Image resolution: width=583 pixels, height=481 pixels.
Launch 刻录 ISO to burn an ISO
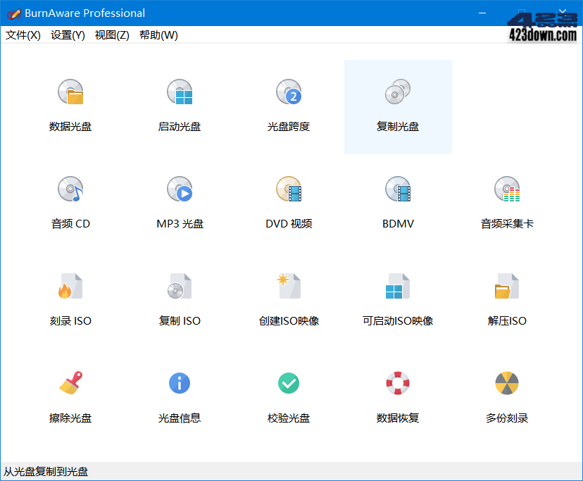[70, 300]
